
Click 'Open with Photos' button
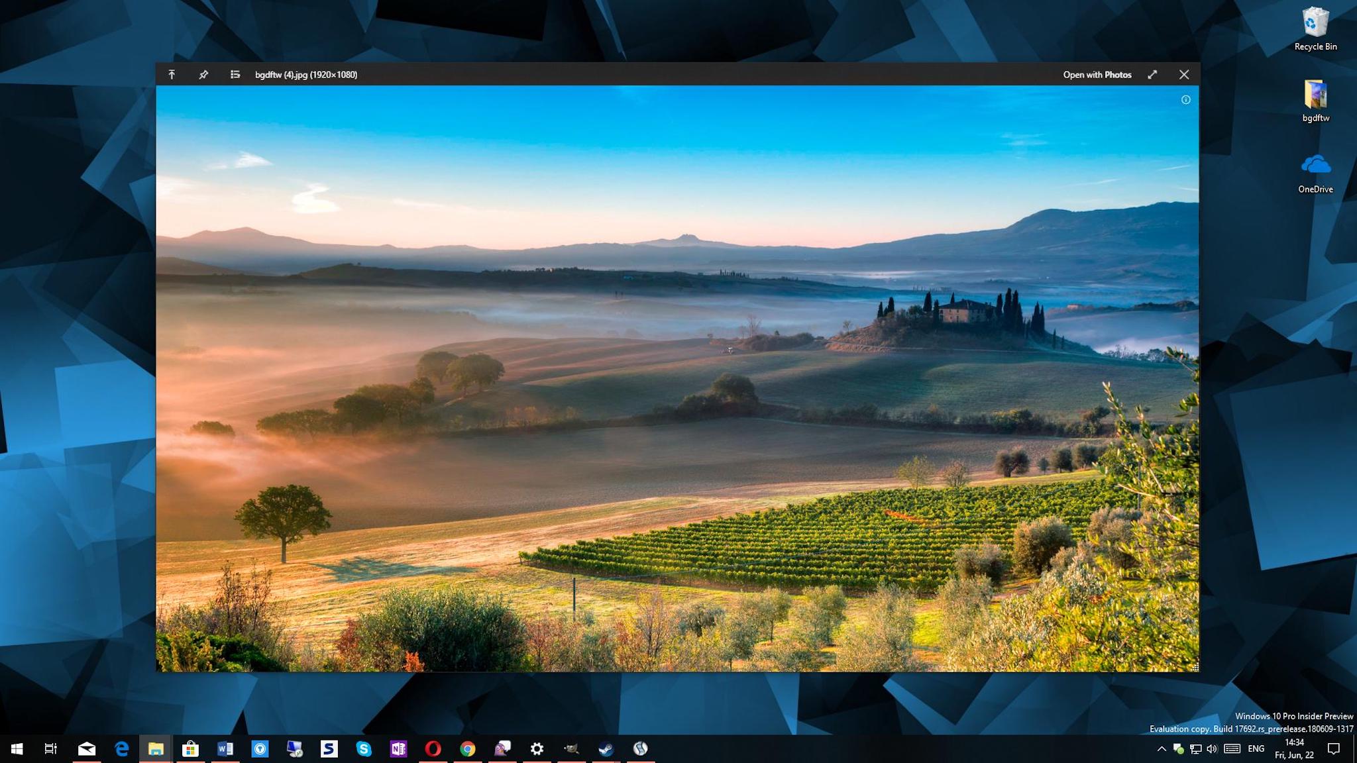pyautogui.click(x=1097, y=75)
